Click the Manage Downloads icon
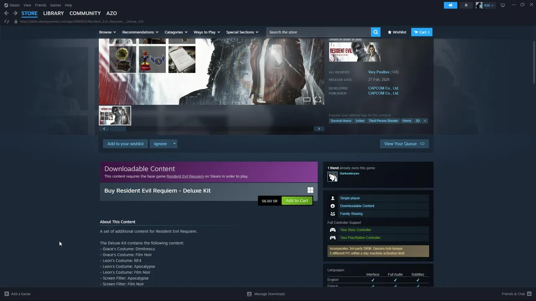This screenshot has height=301, width=536. pos(249,294)
